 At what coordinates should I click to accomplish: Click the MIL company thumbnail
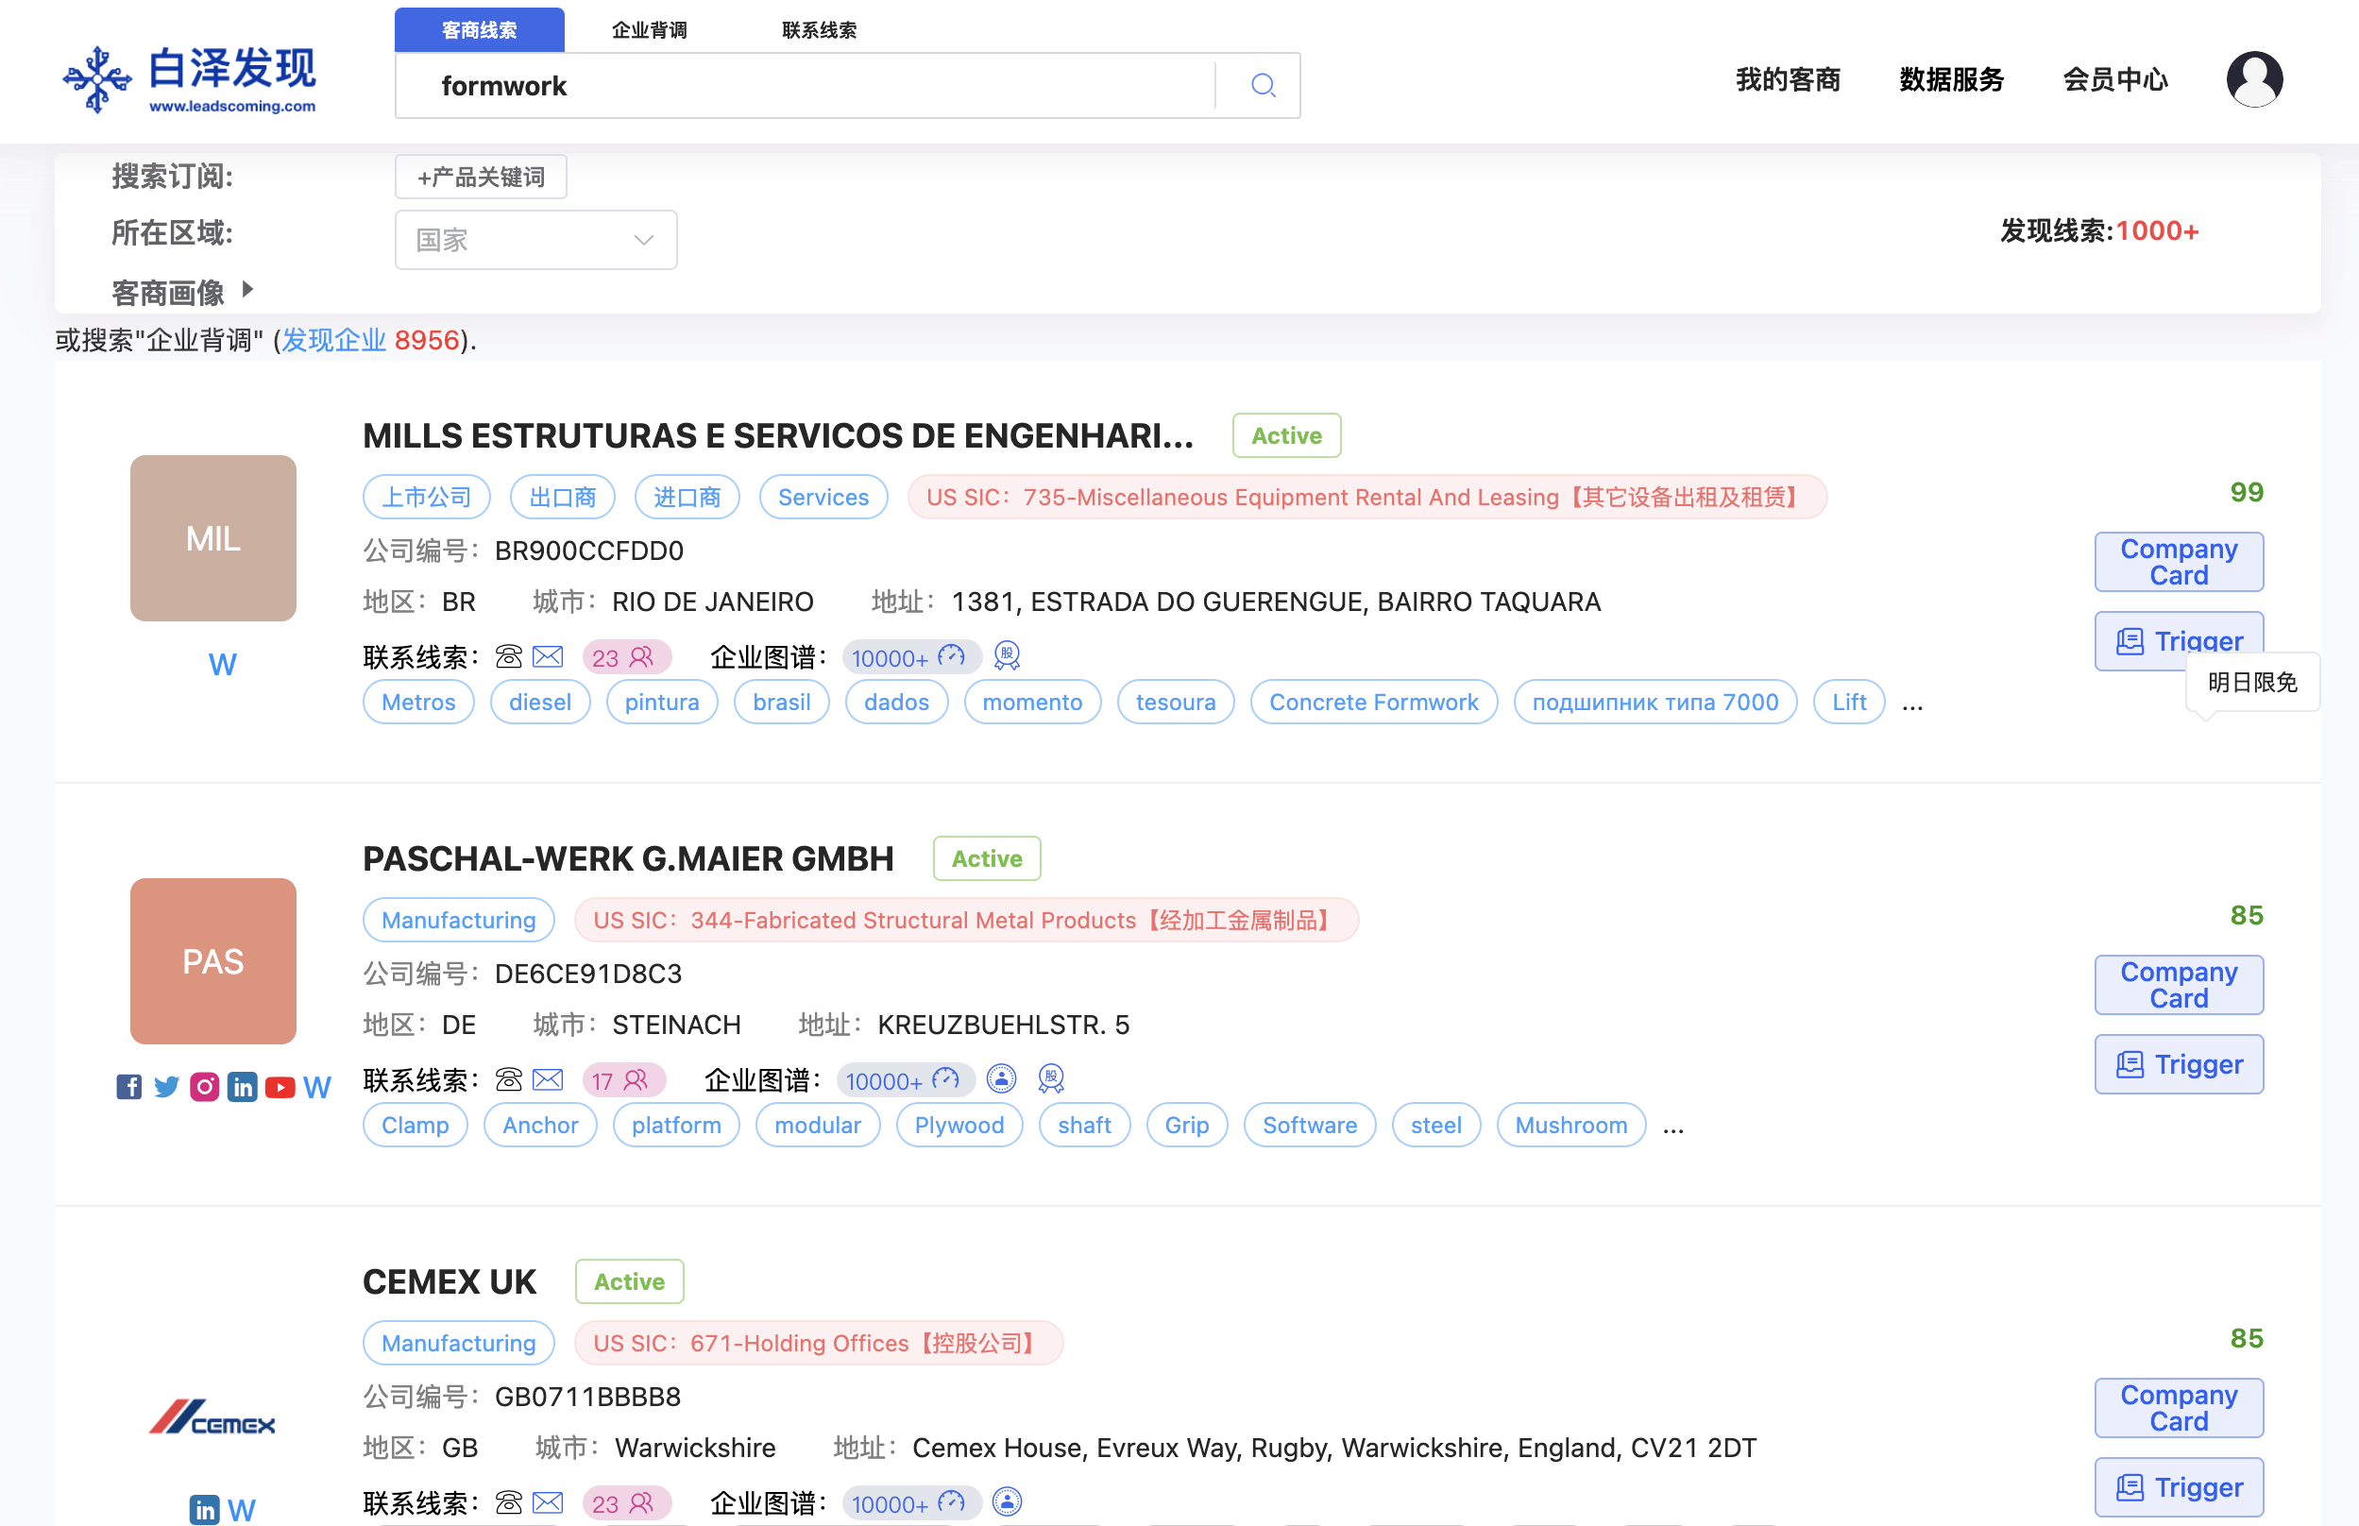pyautogui.click(x=213, y=538)
